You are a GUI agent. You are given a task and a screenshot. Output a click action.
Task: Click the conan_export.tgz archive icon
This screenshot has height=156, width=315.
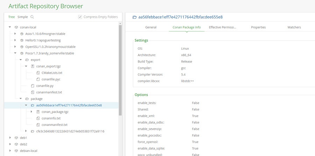pyautogui.click(x=33, y=66)
